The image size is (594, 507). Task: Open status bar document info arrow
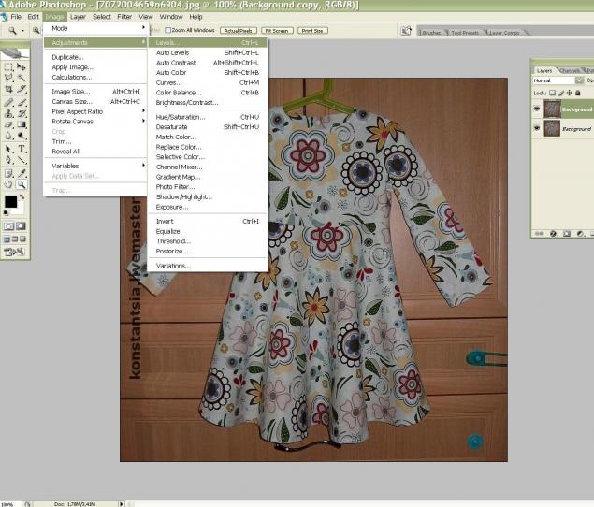click(x=122, y=504)
